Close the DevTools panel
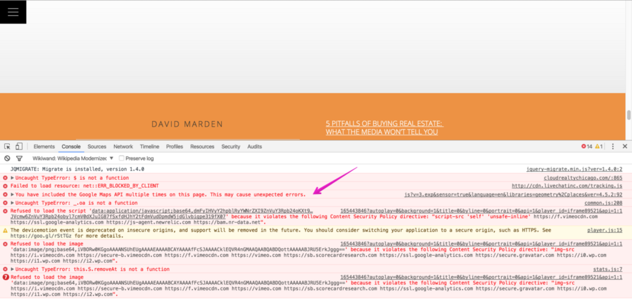 coord(625,146)
